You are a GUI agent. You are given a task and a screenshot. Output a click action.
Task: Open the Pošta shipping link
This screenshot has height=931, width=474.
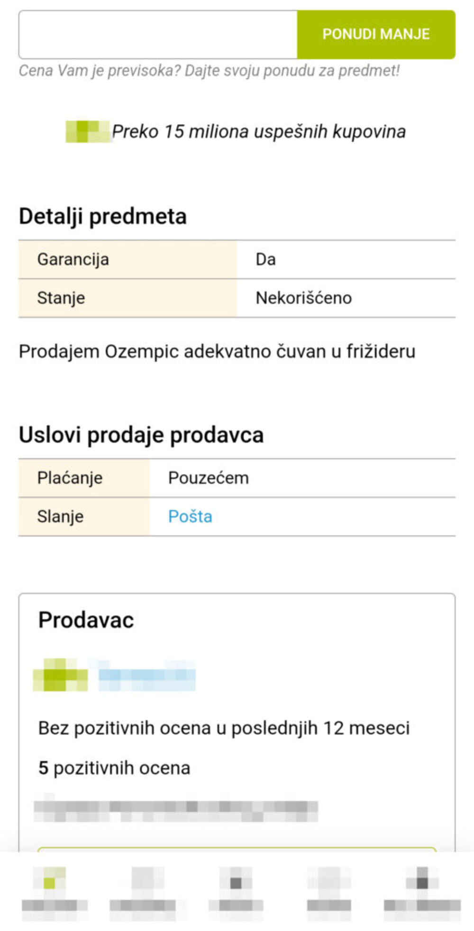tap(190, 516)
